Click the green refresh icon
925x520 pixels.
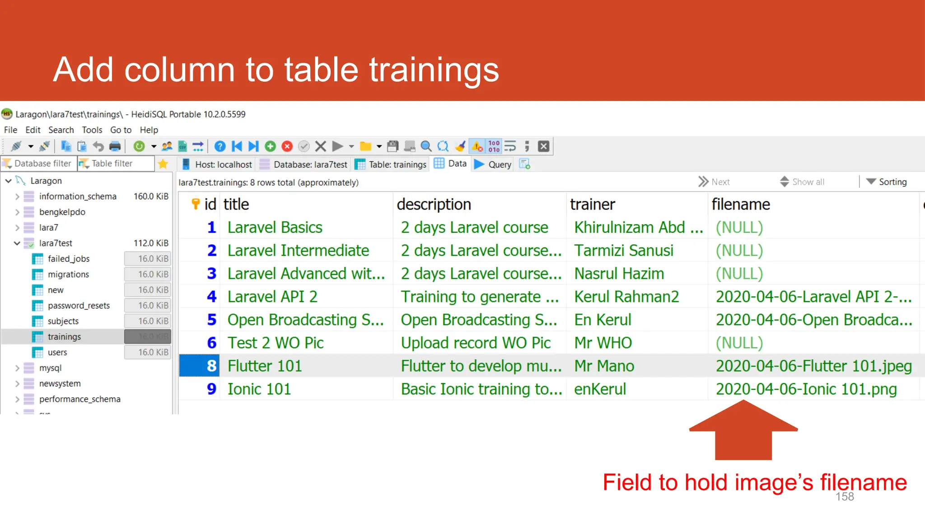coord(139,146)
